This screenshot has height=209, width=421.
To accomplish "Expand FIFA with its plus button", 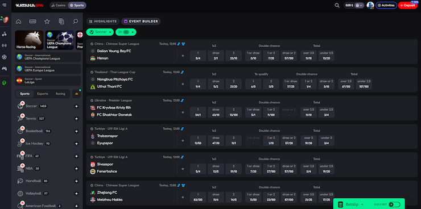I will pyautogui.click(x=76, y=156).
